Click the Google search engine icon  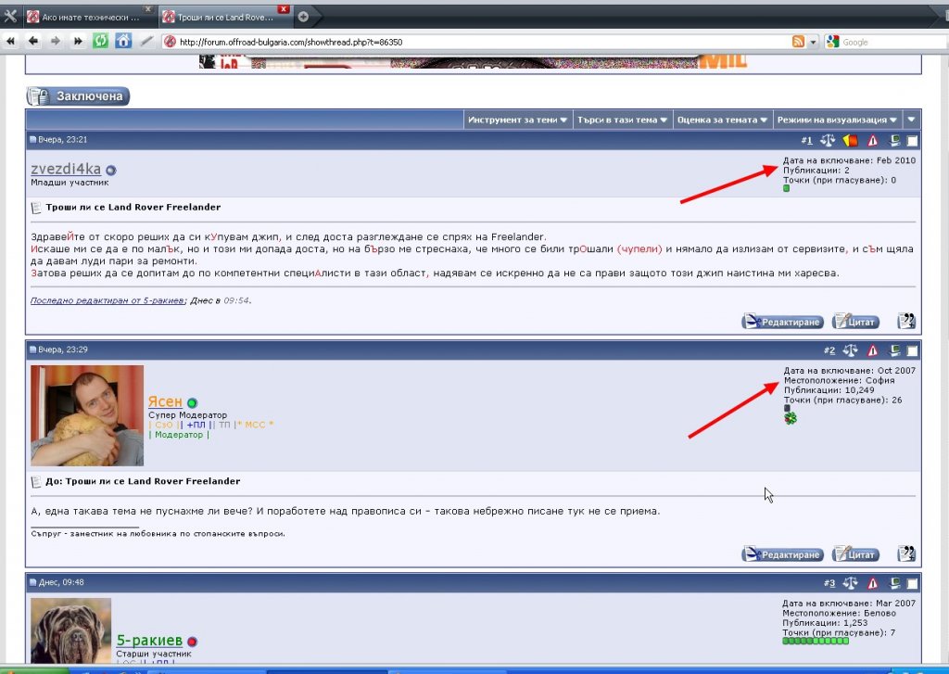click(833, 41)
